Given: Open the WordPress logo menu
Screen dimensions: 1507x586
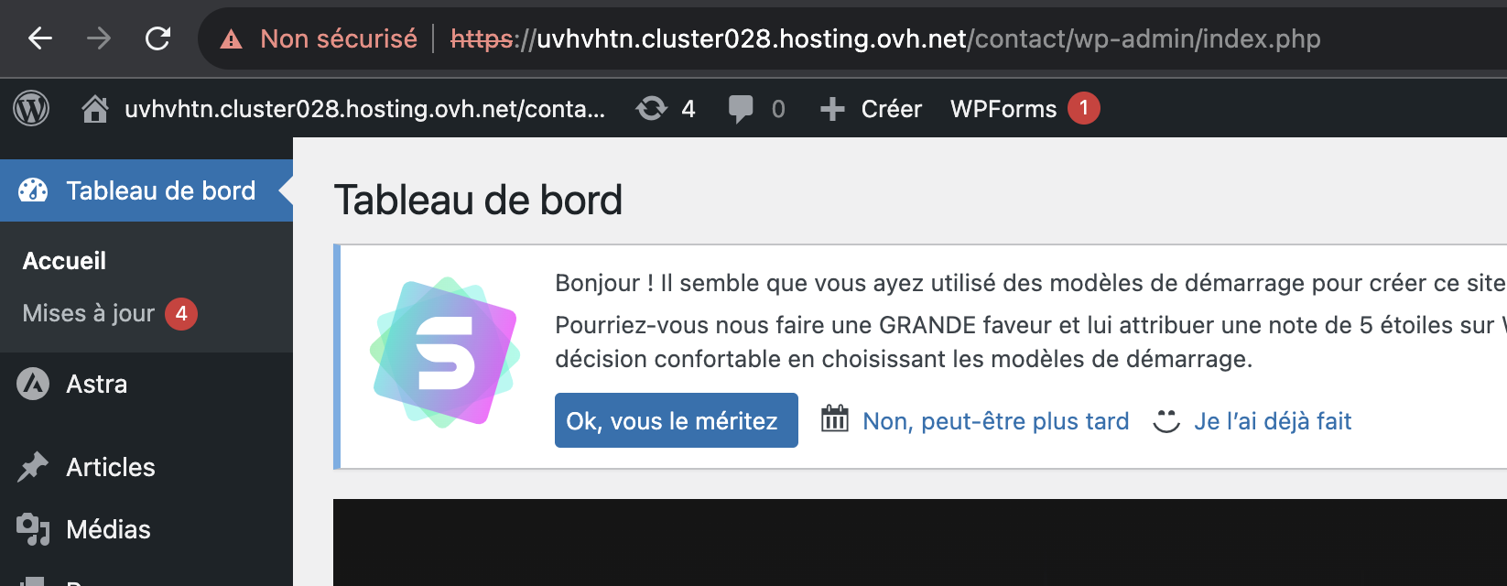Looking at the screenshot, I should click(x=31, y=109).
